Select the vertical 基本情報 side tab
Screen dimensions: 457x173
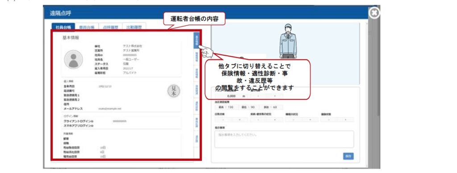point(197,40)
